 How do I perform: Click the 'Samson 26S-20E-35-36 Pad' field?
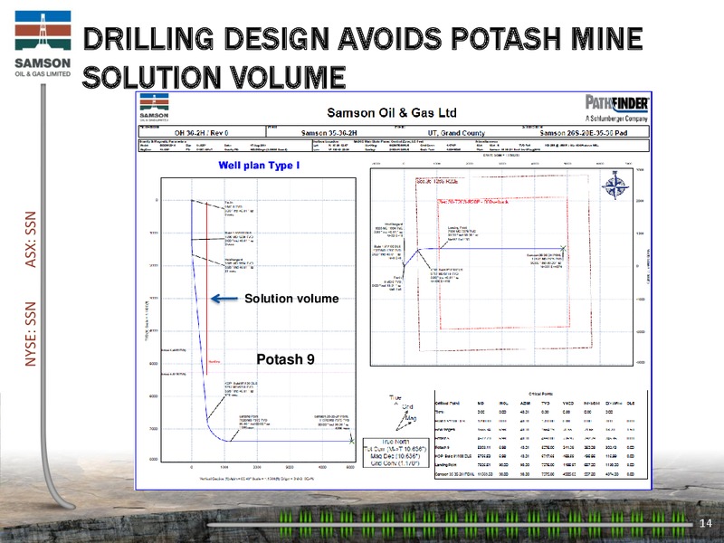pyautogui.click(x=583, y=133)
